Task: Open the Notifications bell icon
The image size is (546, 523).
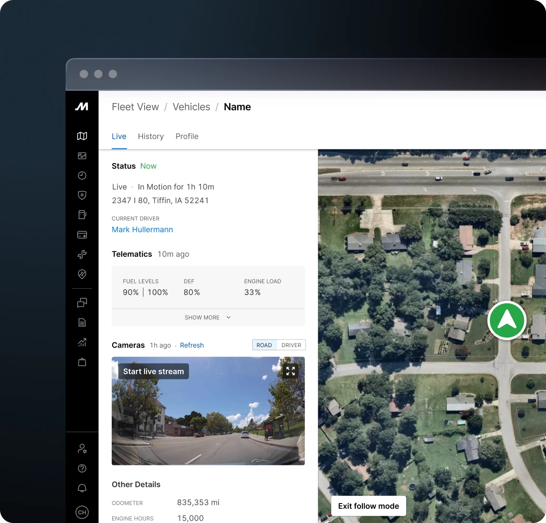Action: click(x=82, y=488)
